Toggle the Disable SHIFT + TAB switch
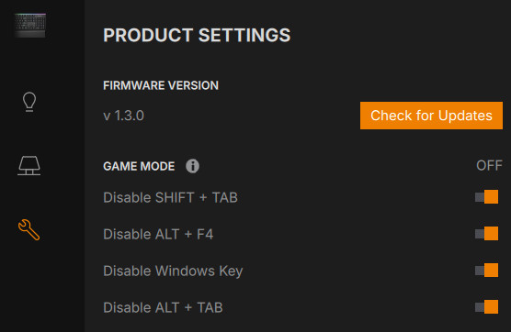This screenshot has height=332, width=511. tap(486, 197)
